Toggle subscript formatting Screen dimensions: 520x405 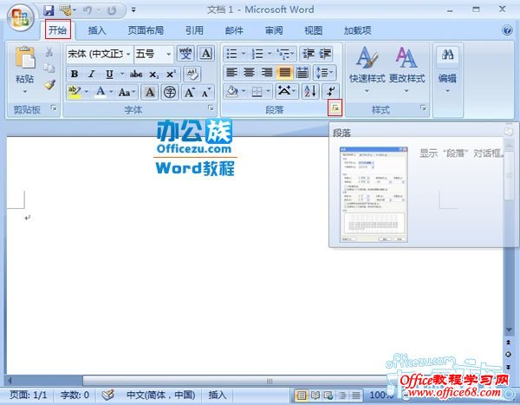(x=153, y=74)
